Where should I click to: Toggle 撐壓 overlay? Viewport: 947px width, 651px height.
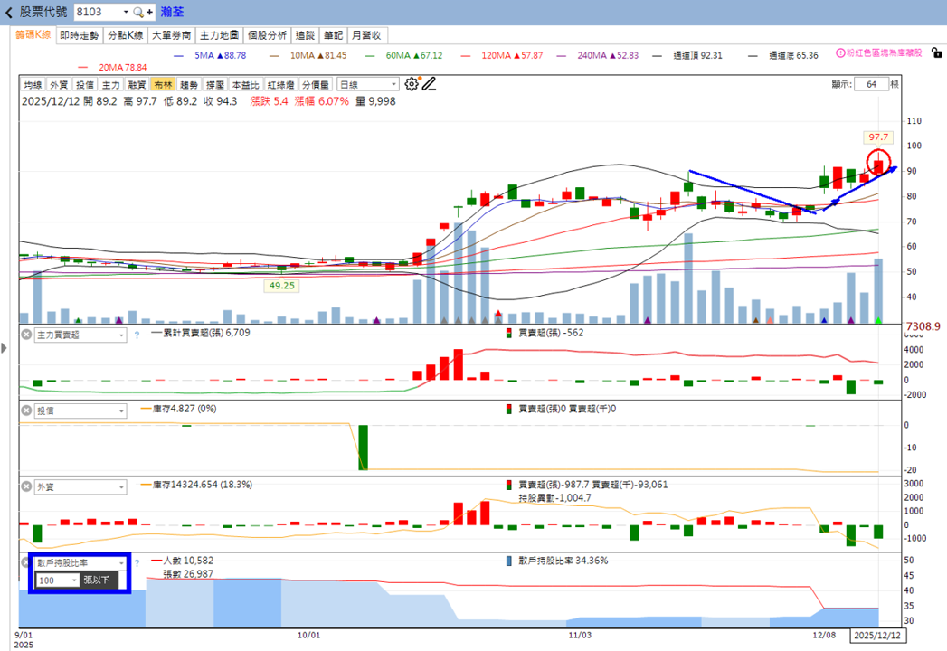[214, 85]
